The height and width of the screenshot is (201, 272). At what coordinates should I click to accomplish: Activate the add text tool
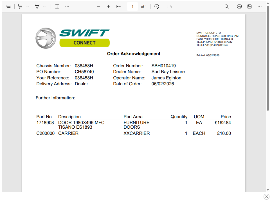point(57,6)
